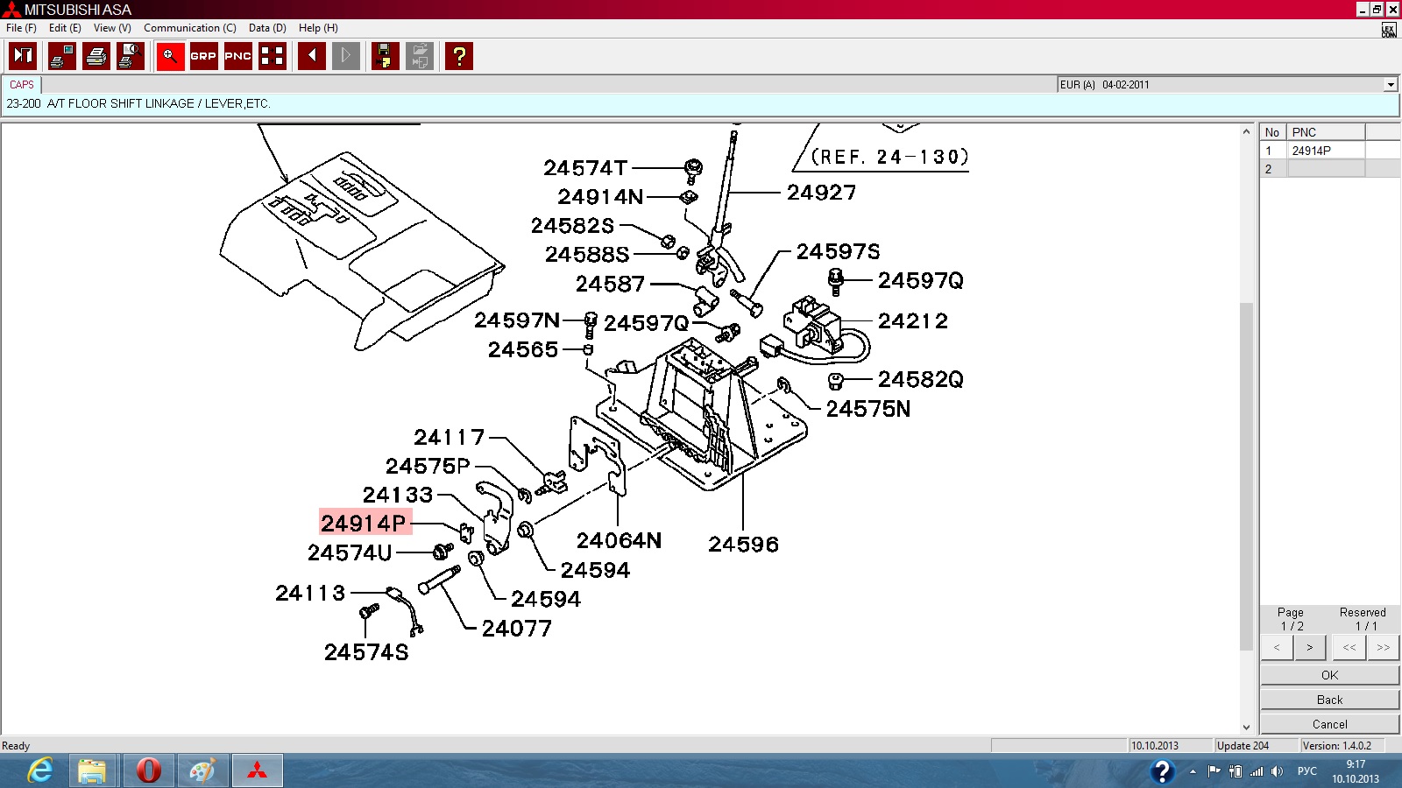Click the GRP group toolbar button
Screen dimensions: 1402x788
(203, 56)
